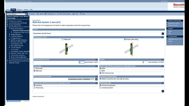This screenshot has width=189, height=106.
Task: Select Pneumatic drive type
Action: [35, 69]
